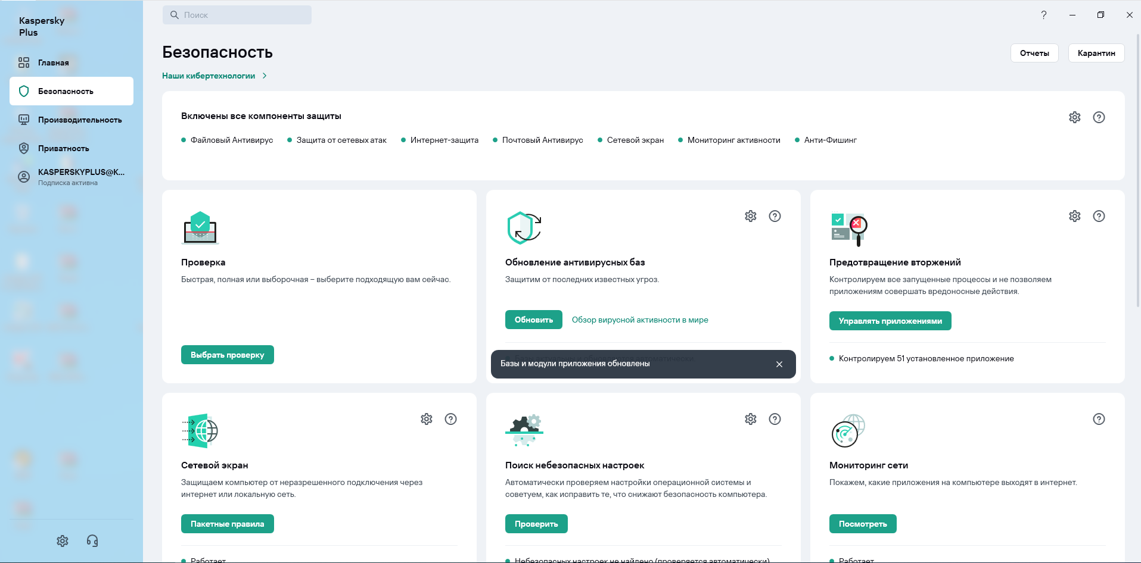This screenshot has height=563, width=1141.
Task: Click the vertical scrollbar on right edge
Action: [x=1138, y=170]
